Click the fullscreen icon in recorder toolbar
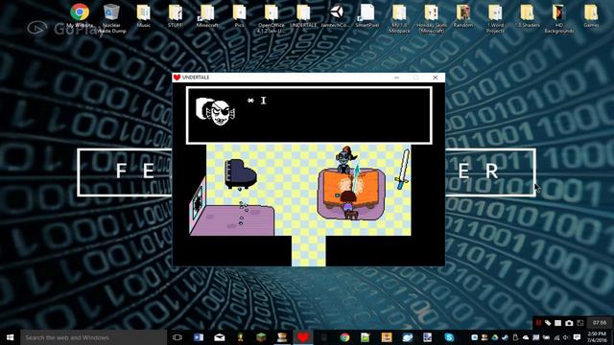Image resolution: width=614 pixels, height=345 pixels. [x=579, y=323]
